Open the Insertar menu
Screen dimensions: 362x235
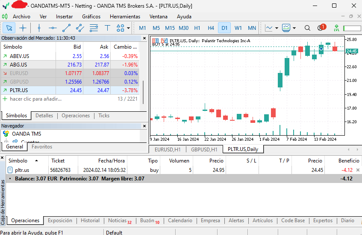[x=64, y=17]
